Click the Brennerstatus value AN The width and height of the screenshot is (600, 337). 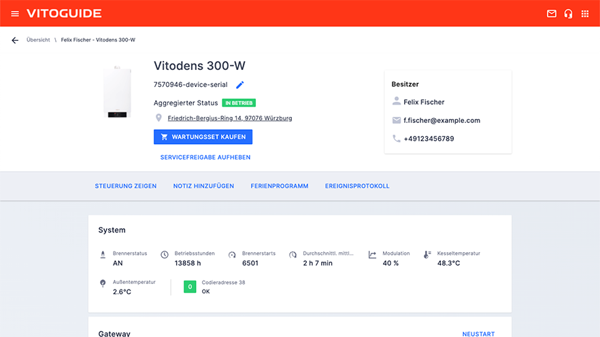point(118,263)
